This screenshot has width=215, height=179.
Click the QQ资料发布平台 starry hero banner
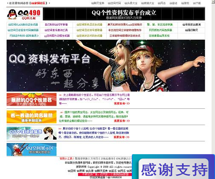106,66
